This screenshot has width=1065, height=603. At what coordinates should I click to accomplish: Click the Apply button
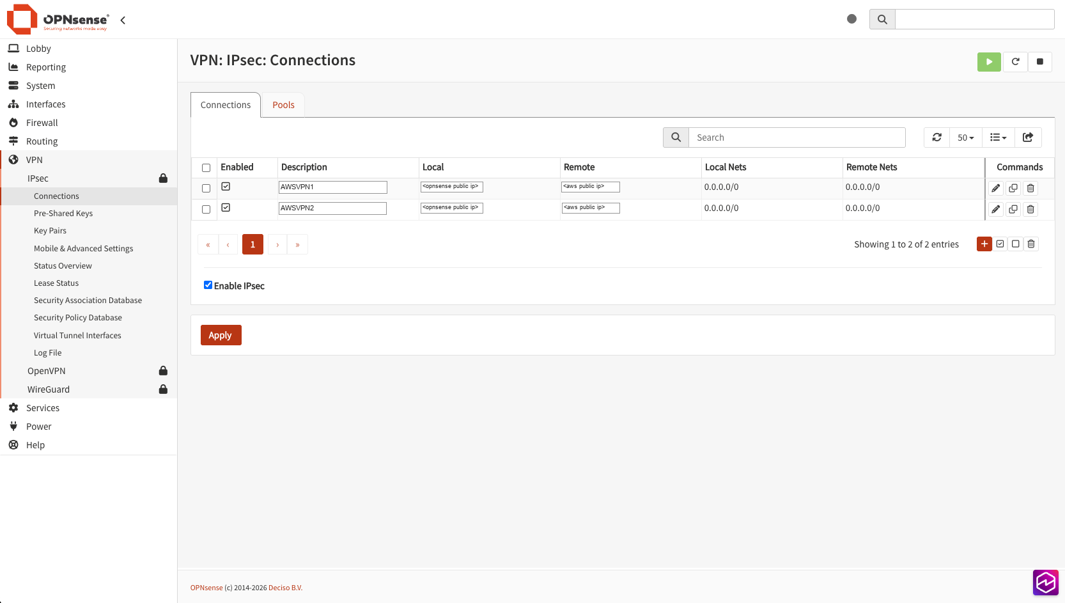[x=221, y=335]
